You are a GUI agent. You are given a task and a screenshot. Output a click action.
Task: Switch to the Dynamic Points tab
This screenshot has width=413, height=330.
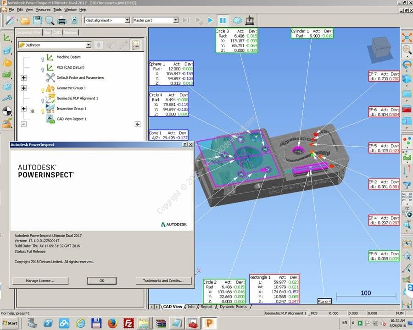[233, 307]
